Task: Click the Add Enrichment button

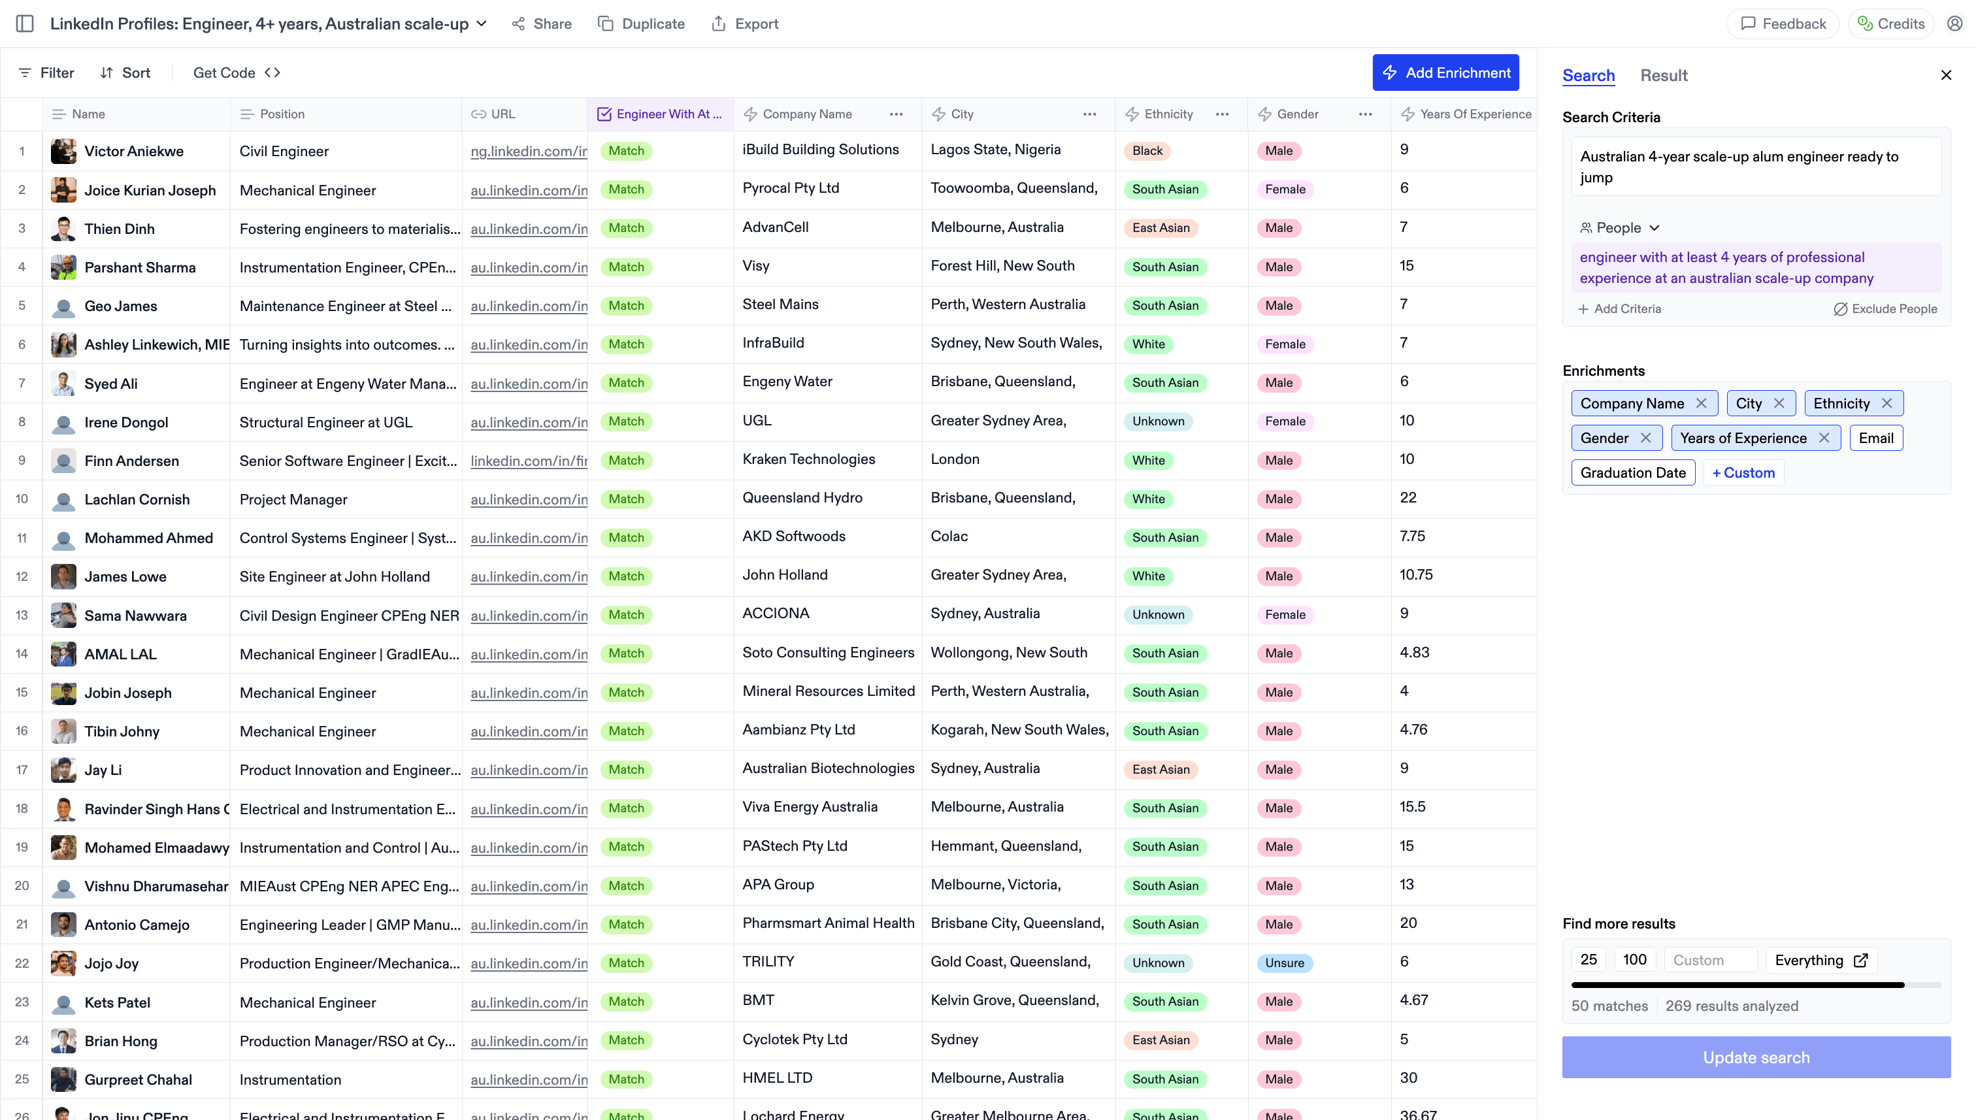Action: tap(1445, 73)
